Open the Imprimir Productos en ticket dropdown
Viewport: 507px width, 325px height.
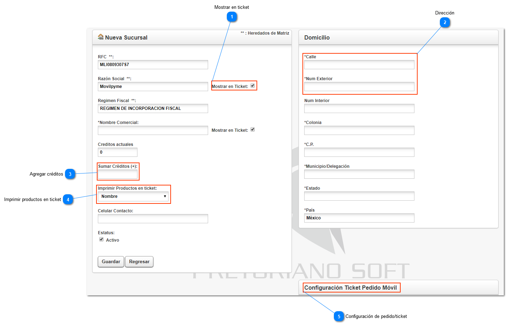(x=133, y=196)
